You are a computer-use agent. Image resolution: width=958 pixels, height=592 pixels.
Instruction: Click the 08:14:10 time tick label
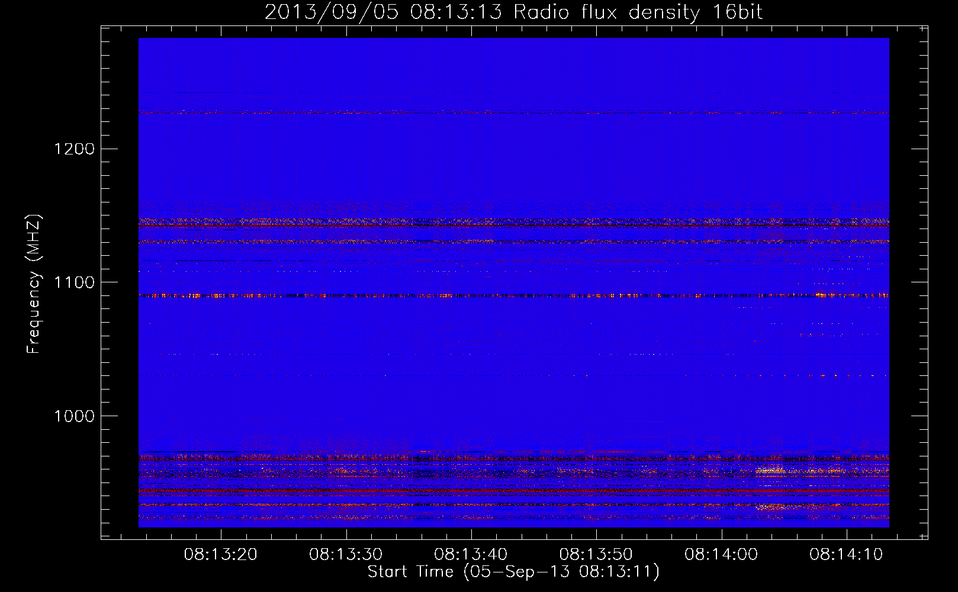coord(846,555)
